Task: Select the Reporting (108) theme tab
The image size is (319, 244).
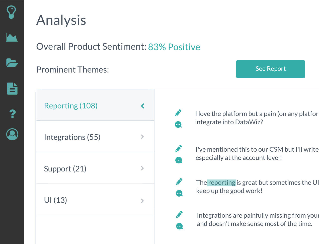Action: (x=95, y=105)
